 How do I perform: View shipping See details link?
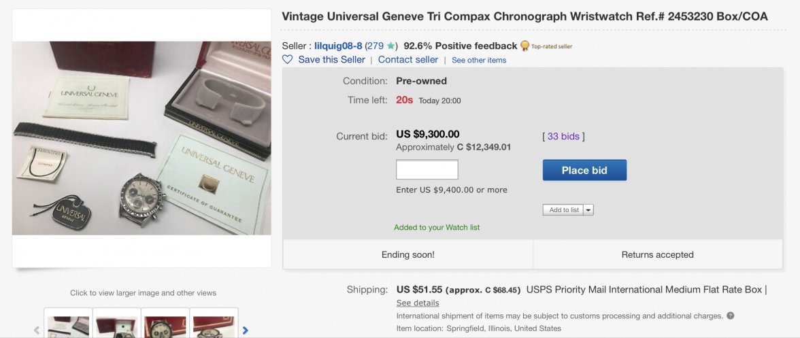pyautogui.click(x=418, y=303)
